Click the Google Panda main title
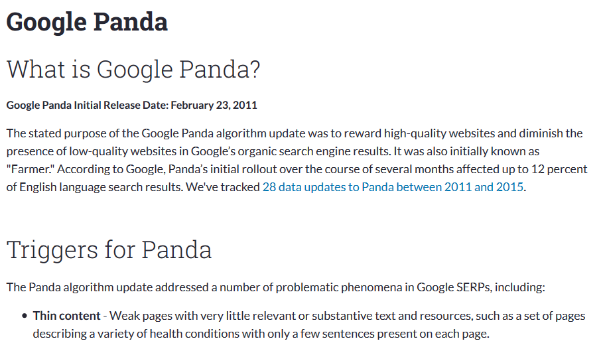This screenshot has height=347, width=603. (87, 22)
